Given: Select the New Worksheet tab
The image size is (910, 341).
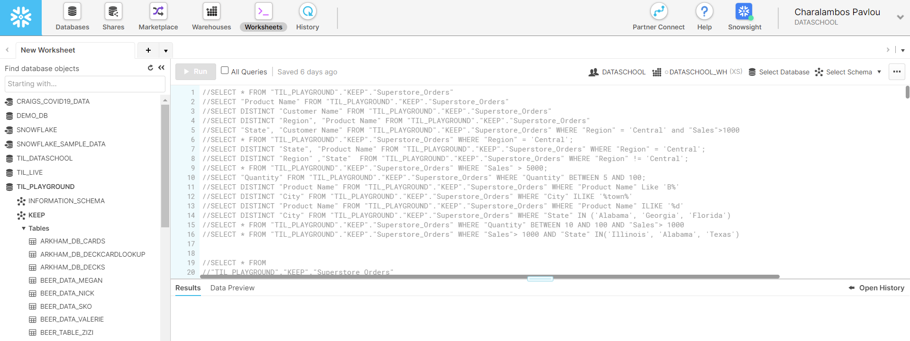Looking at the screenshot, I should (75, 50).
